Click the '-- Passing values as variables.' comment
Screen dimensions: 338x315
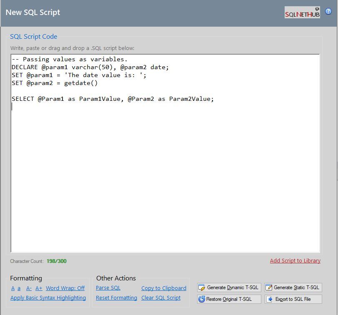point(70,59)
